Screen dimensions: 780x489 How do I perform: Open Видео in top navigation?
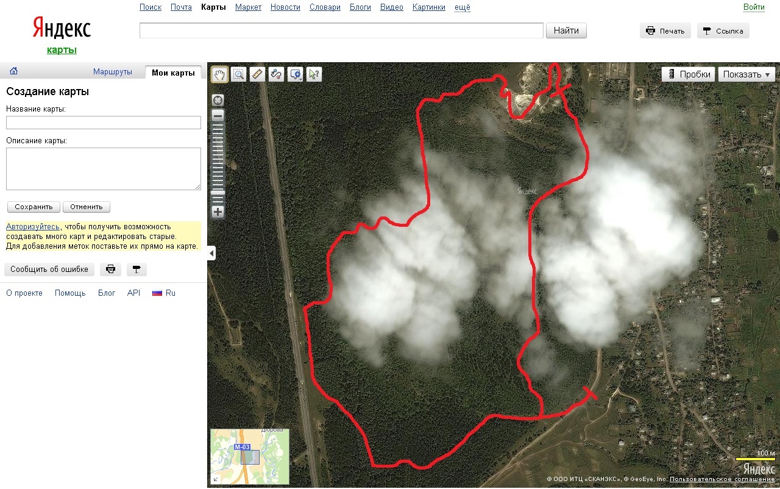pyautogui.click(x=392, y=7)
